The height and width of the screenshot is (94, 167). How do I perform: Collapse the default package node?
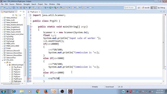click(7, 65)
